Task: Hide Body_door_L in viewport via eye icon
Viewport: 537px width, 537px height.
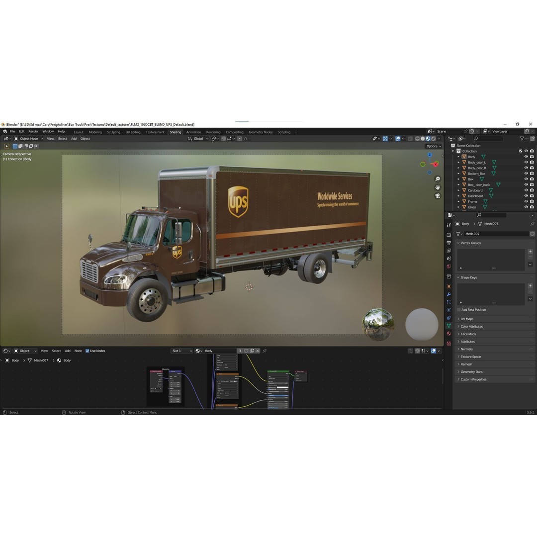Action: point(526,162)
